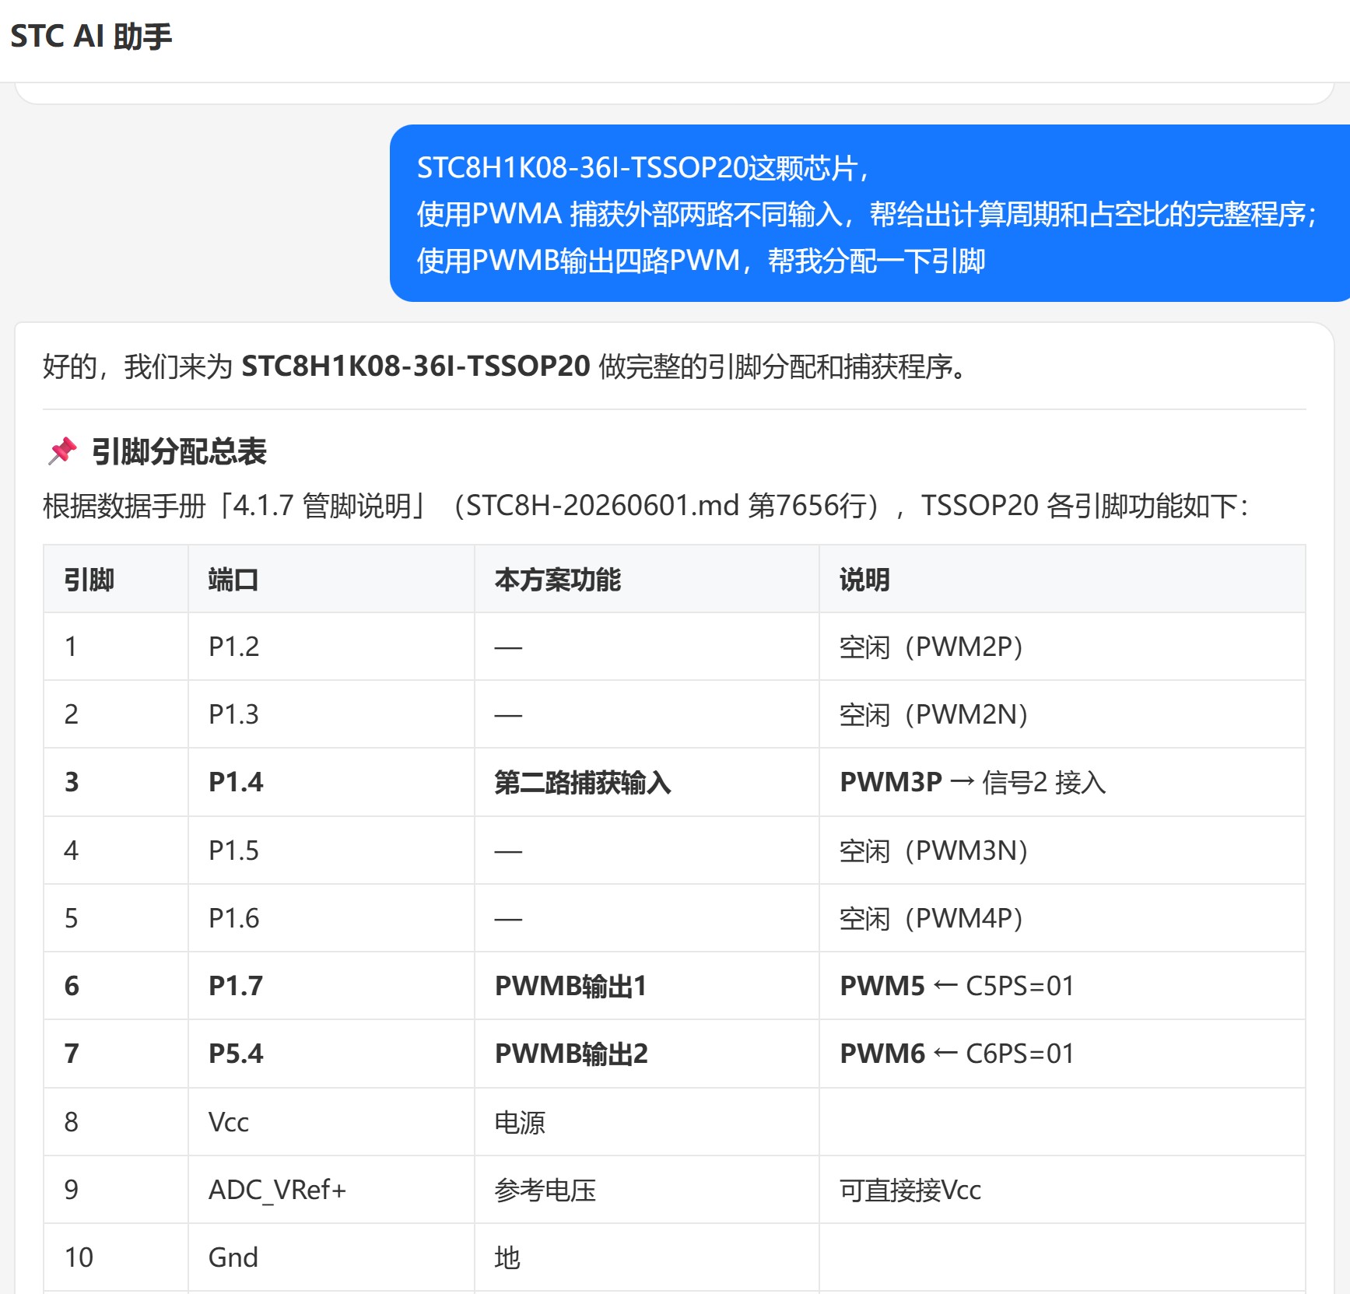Click the 引脚 column header
The height and width of the screenshot is (1294, 1350).
116,579
